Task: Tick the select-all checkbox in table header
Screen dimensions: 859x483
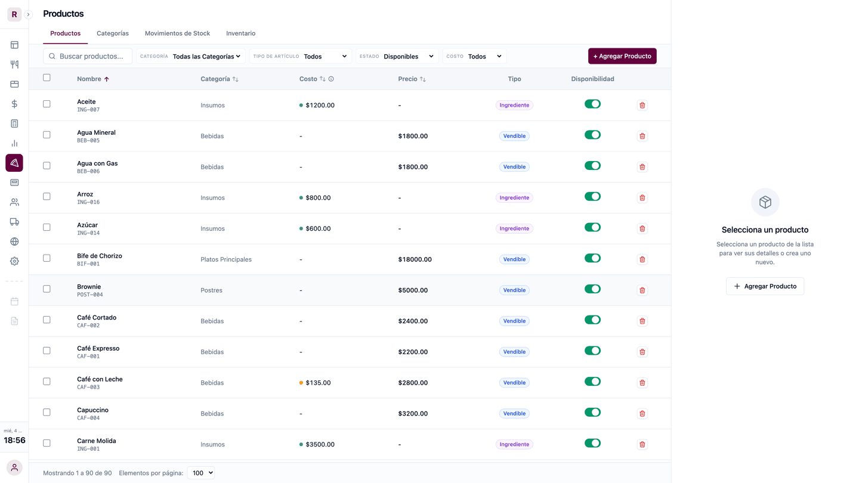Action: pyautogui.click(x=47, y=78)
